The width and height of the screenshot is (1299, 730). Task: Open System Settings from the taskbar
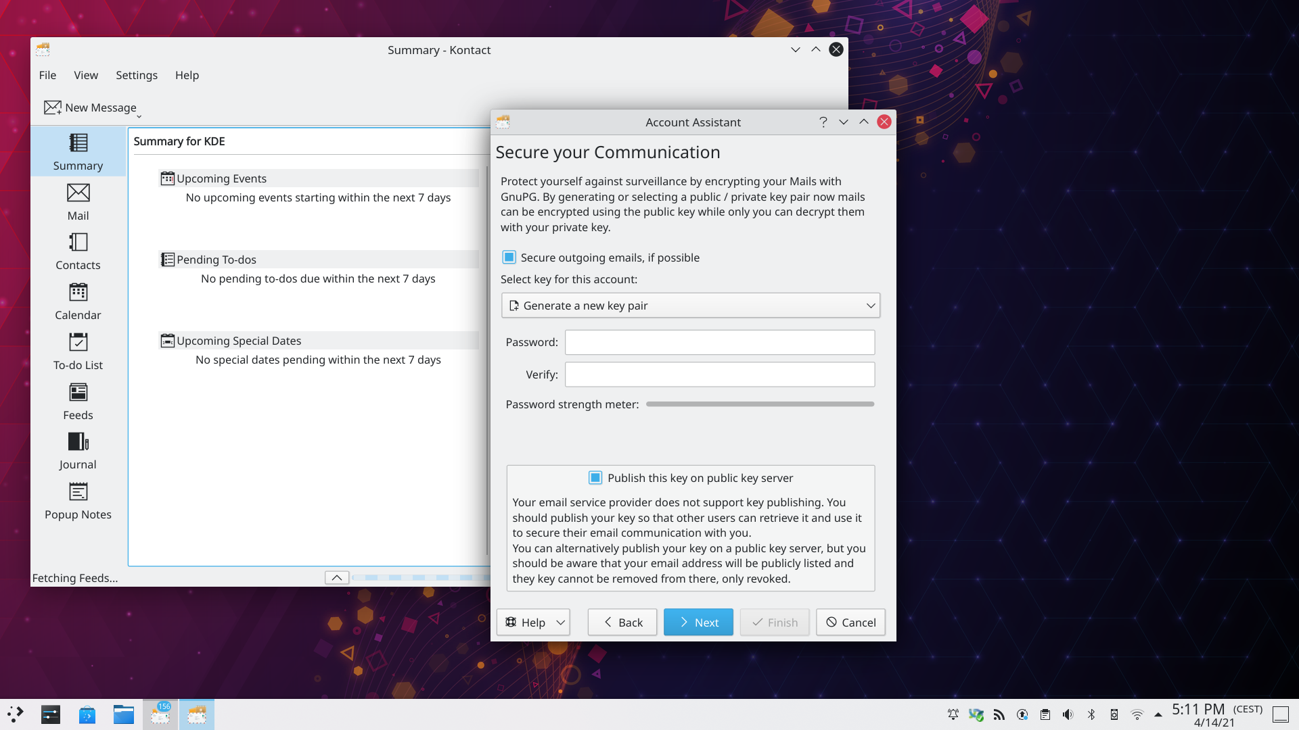coord(51,714)
